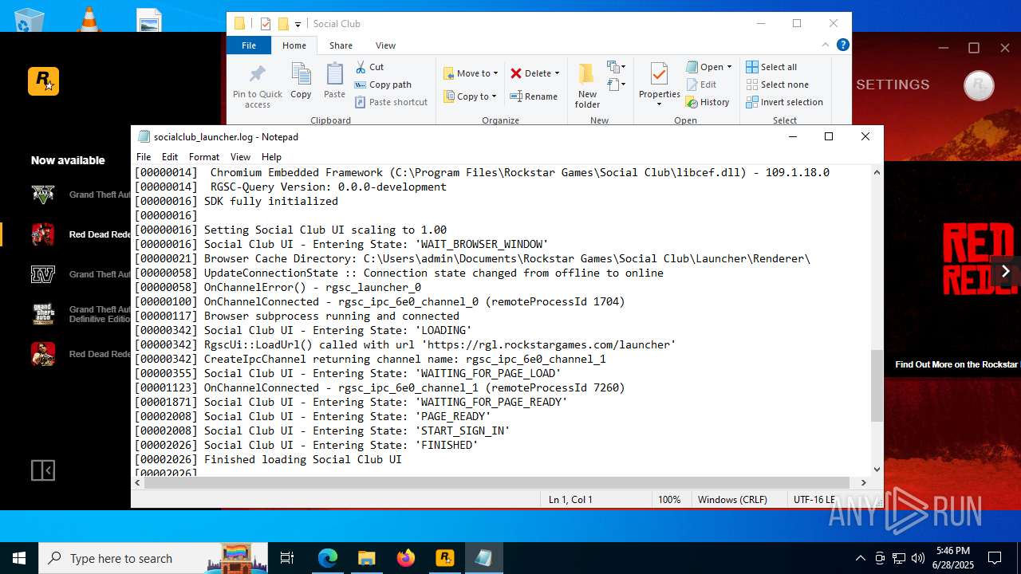
Task: Click Select none in ribbon
Action: coord(777,85)
